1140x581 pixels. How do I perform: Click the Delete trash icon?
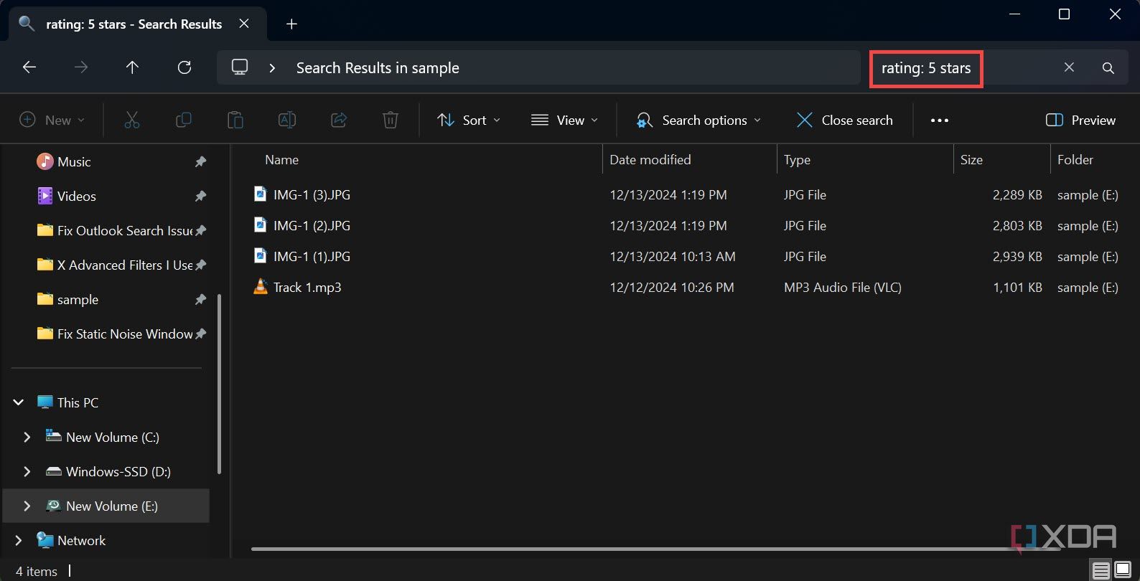pos(391,121)
